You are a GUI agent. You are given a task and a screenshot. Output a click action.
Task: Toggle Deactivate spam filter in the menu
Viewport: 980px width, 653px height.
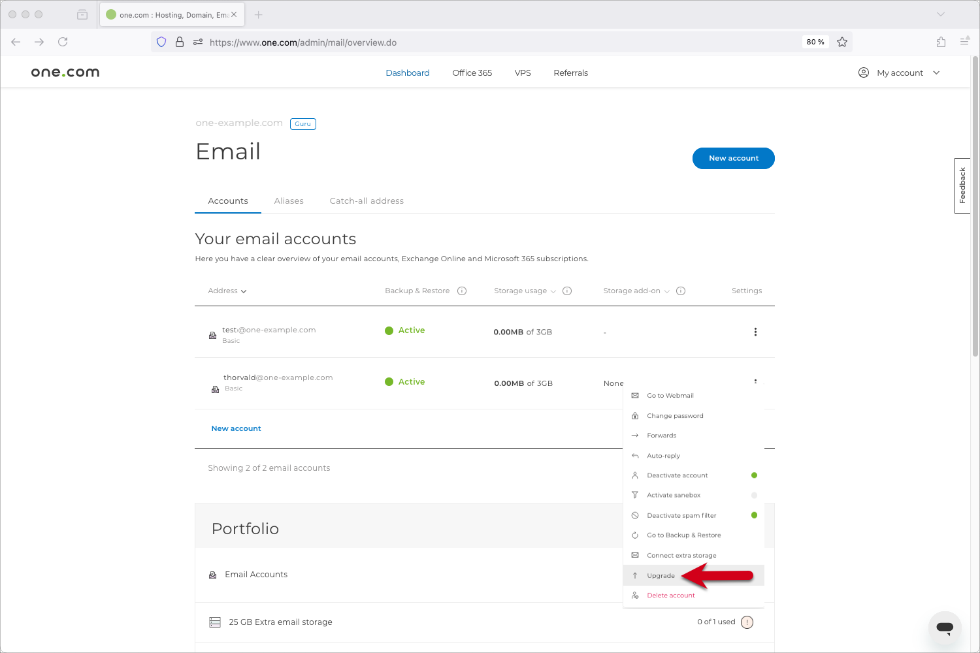point(754,515)
